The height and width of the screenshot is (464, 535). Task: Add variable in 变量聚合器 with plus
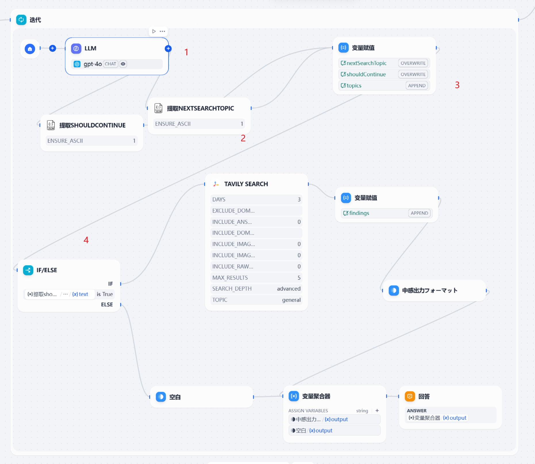(377, 410)
